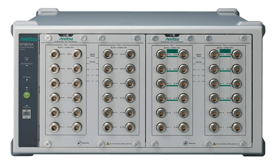Click the Anritsu logo on the dark side panel
Image resolution: width=278 pixels, height=168 pixels.
click(x=29, y=39)
